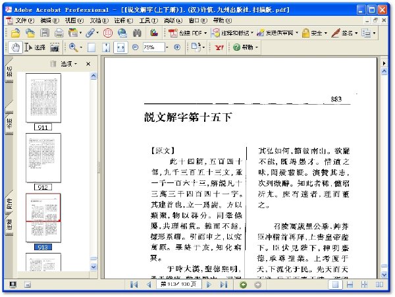
Task: Open the View menu
Action: coord(74,20)
